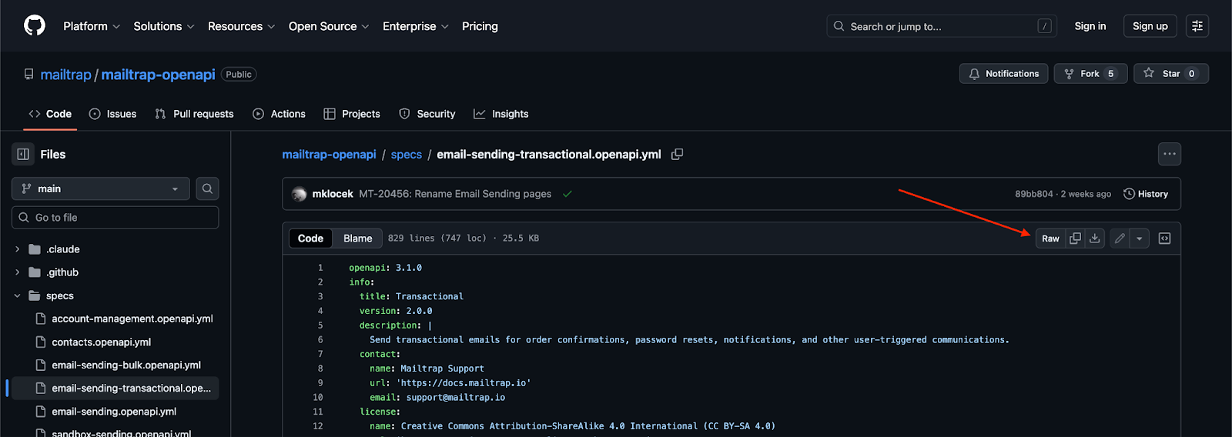Open the main branch dropdown
The height and width of the screenshot is (437, 1232).
click(100, 188)
